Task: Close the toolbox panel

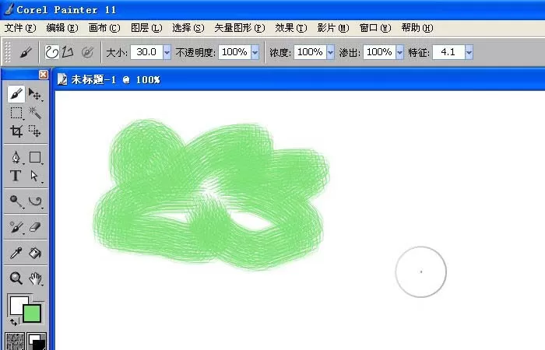Action: pyautogui.click(x=44, y=75)
